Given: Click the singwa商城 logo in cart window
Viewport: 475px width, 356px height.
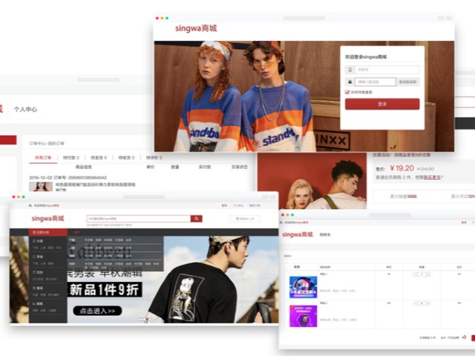Looking at the screenshot, I should (297, 234).
